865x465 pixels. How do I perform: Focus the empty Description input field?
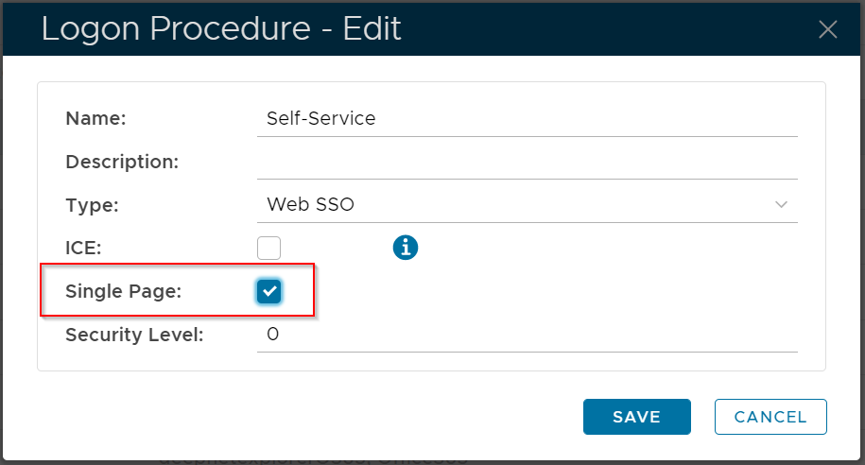pos(526,162)
